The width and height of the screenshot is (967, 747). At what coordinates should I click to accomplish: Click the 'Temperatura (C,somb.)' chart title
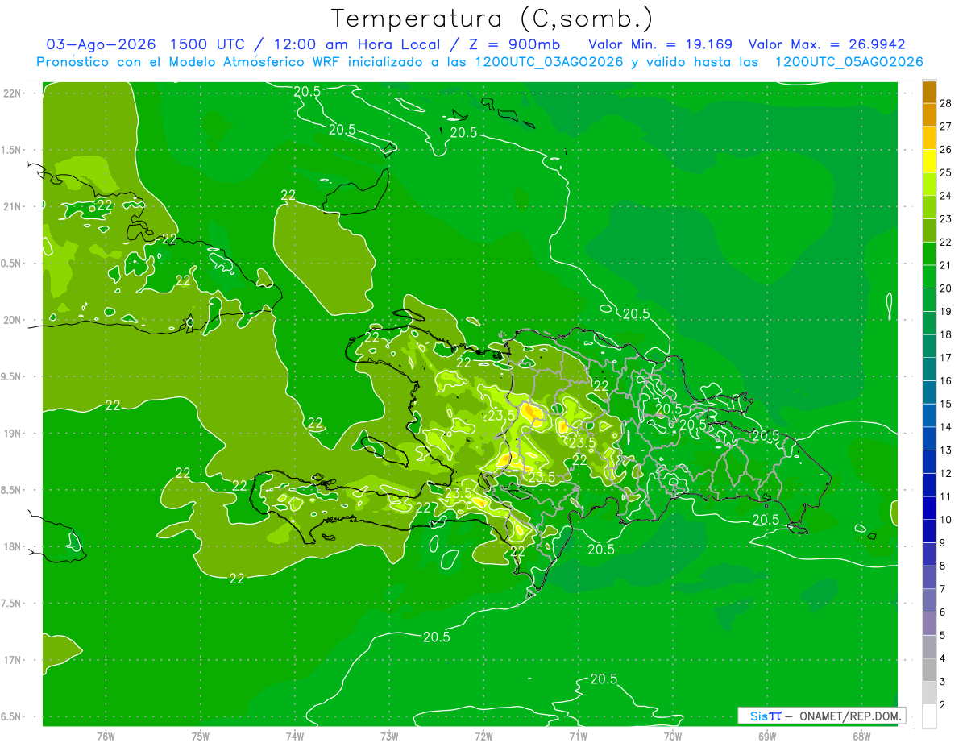(492, 19)
